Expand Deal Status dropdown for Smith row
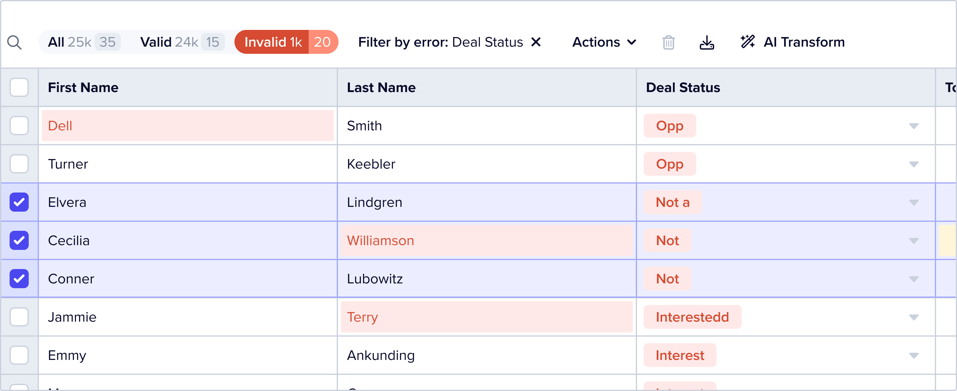This screenshot has width=957, height=391. pyautogui.click(x=914, y=126)
